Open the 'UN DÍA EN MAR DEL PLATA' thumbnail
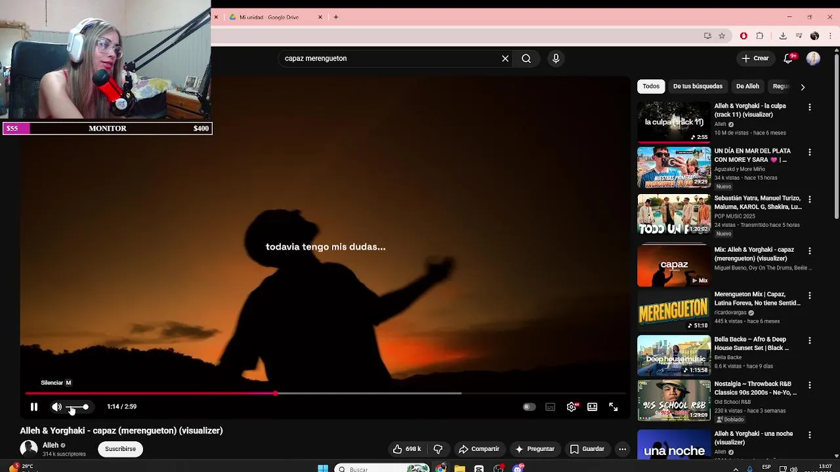 [674, 167]
